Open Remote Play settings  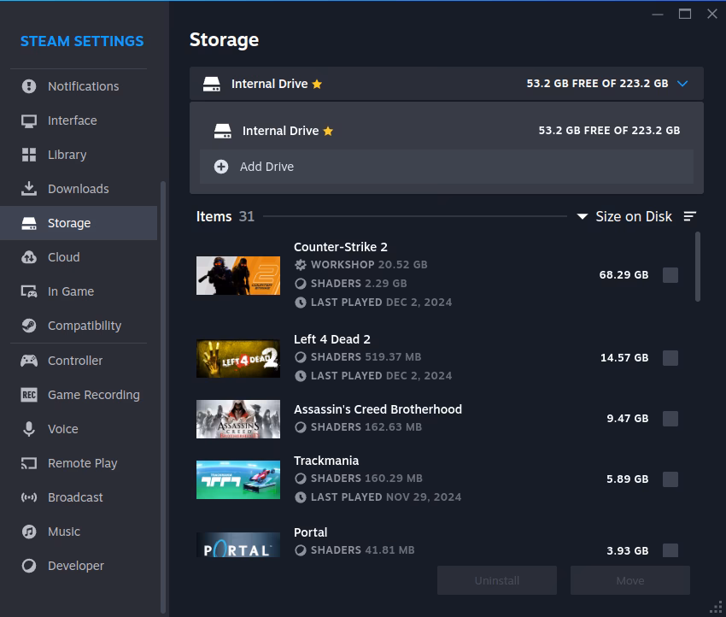pos(79,463)
